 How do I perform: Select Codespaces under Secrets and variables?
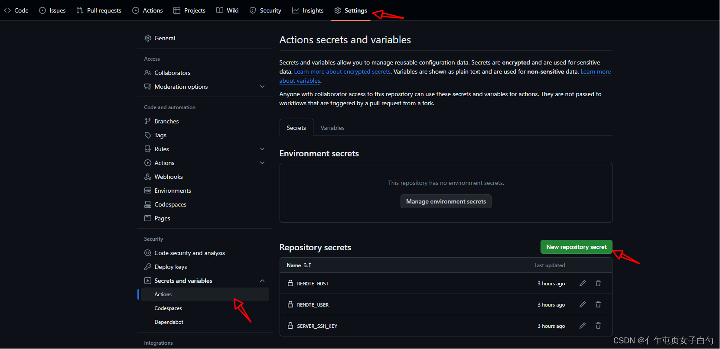coord(205,308)
